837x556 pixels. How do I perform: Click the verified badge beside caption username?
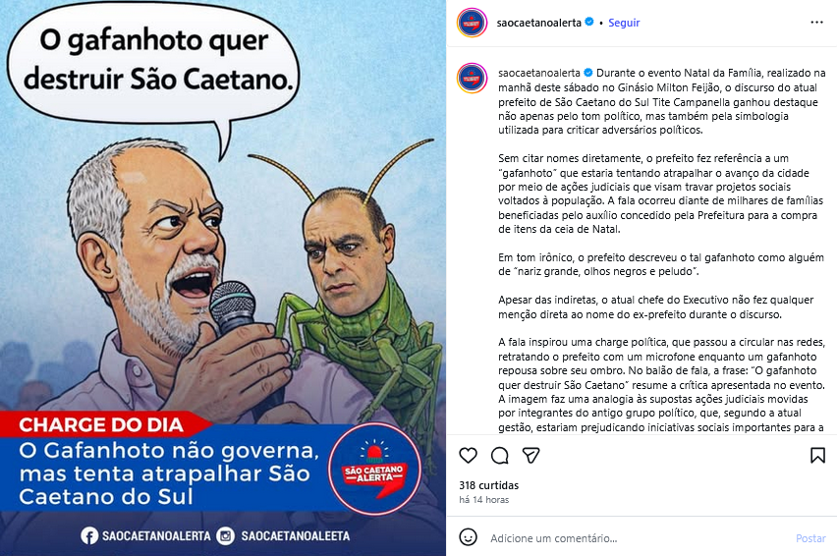tap(588, 73)
